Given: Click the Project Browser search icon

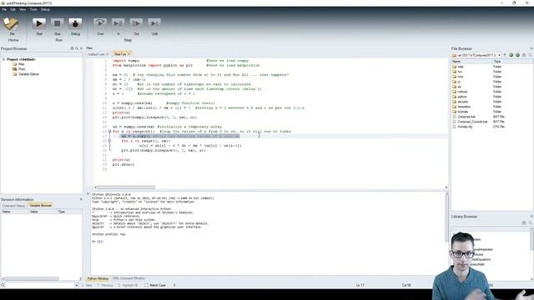Looking at the screenshot, I should point(77,48).
